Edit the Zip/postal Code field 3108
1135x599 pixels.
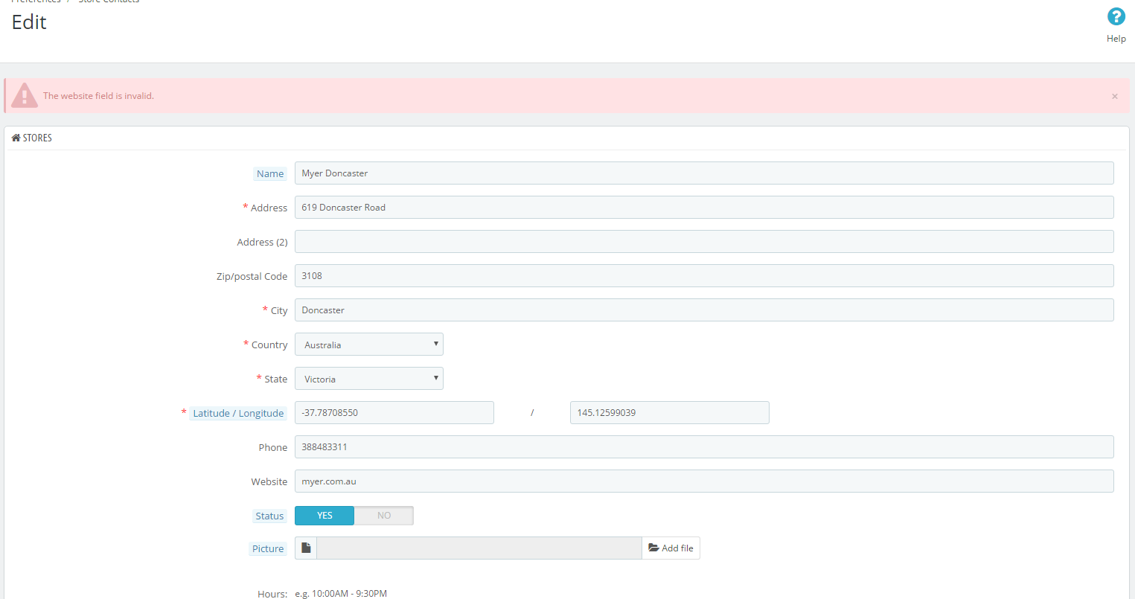(704, 276)
